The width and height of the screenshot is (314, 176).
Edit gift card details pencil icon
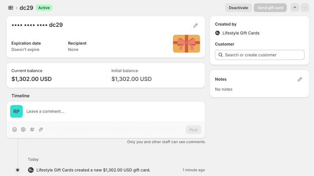[195, 26]
